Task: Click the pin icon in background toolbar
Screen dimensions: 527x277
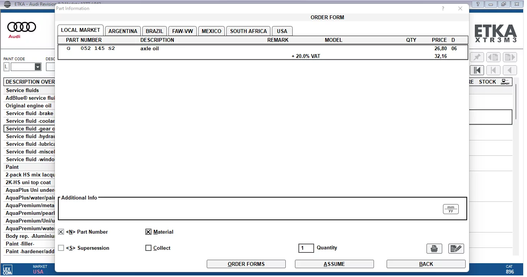Action: pyautogui.click(x=477, y=58)
